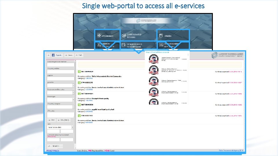Screen dimensions: 278x156
Task: Click the Facebook icon next to Sign in
Action: 53,55
